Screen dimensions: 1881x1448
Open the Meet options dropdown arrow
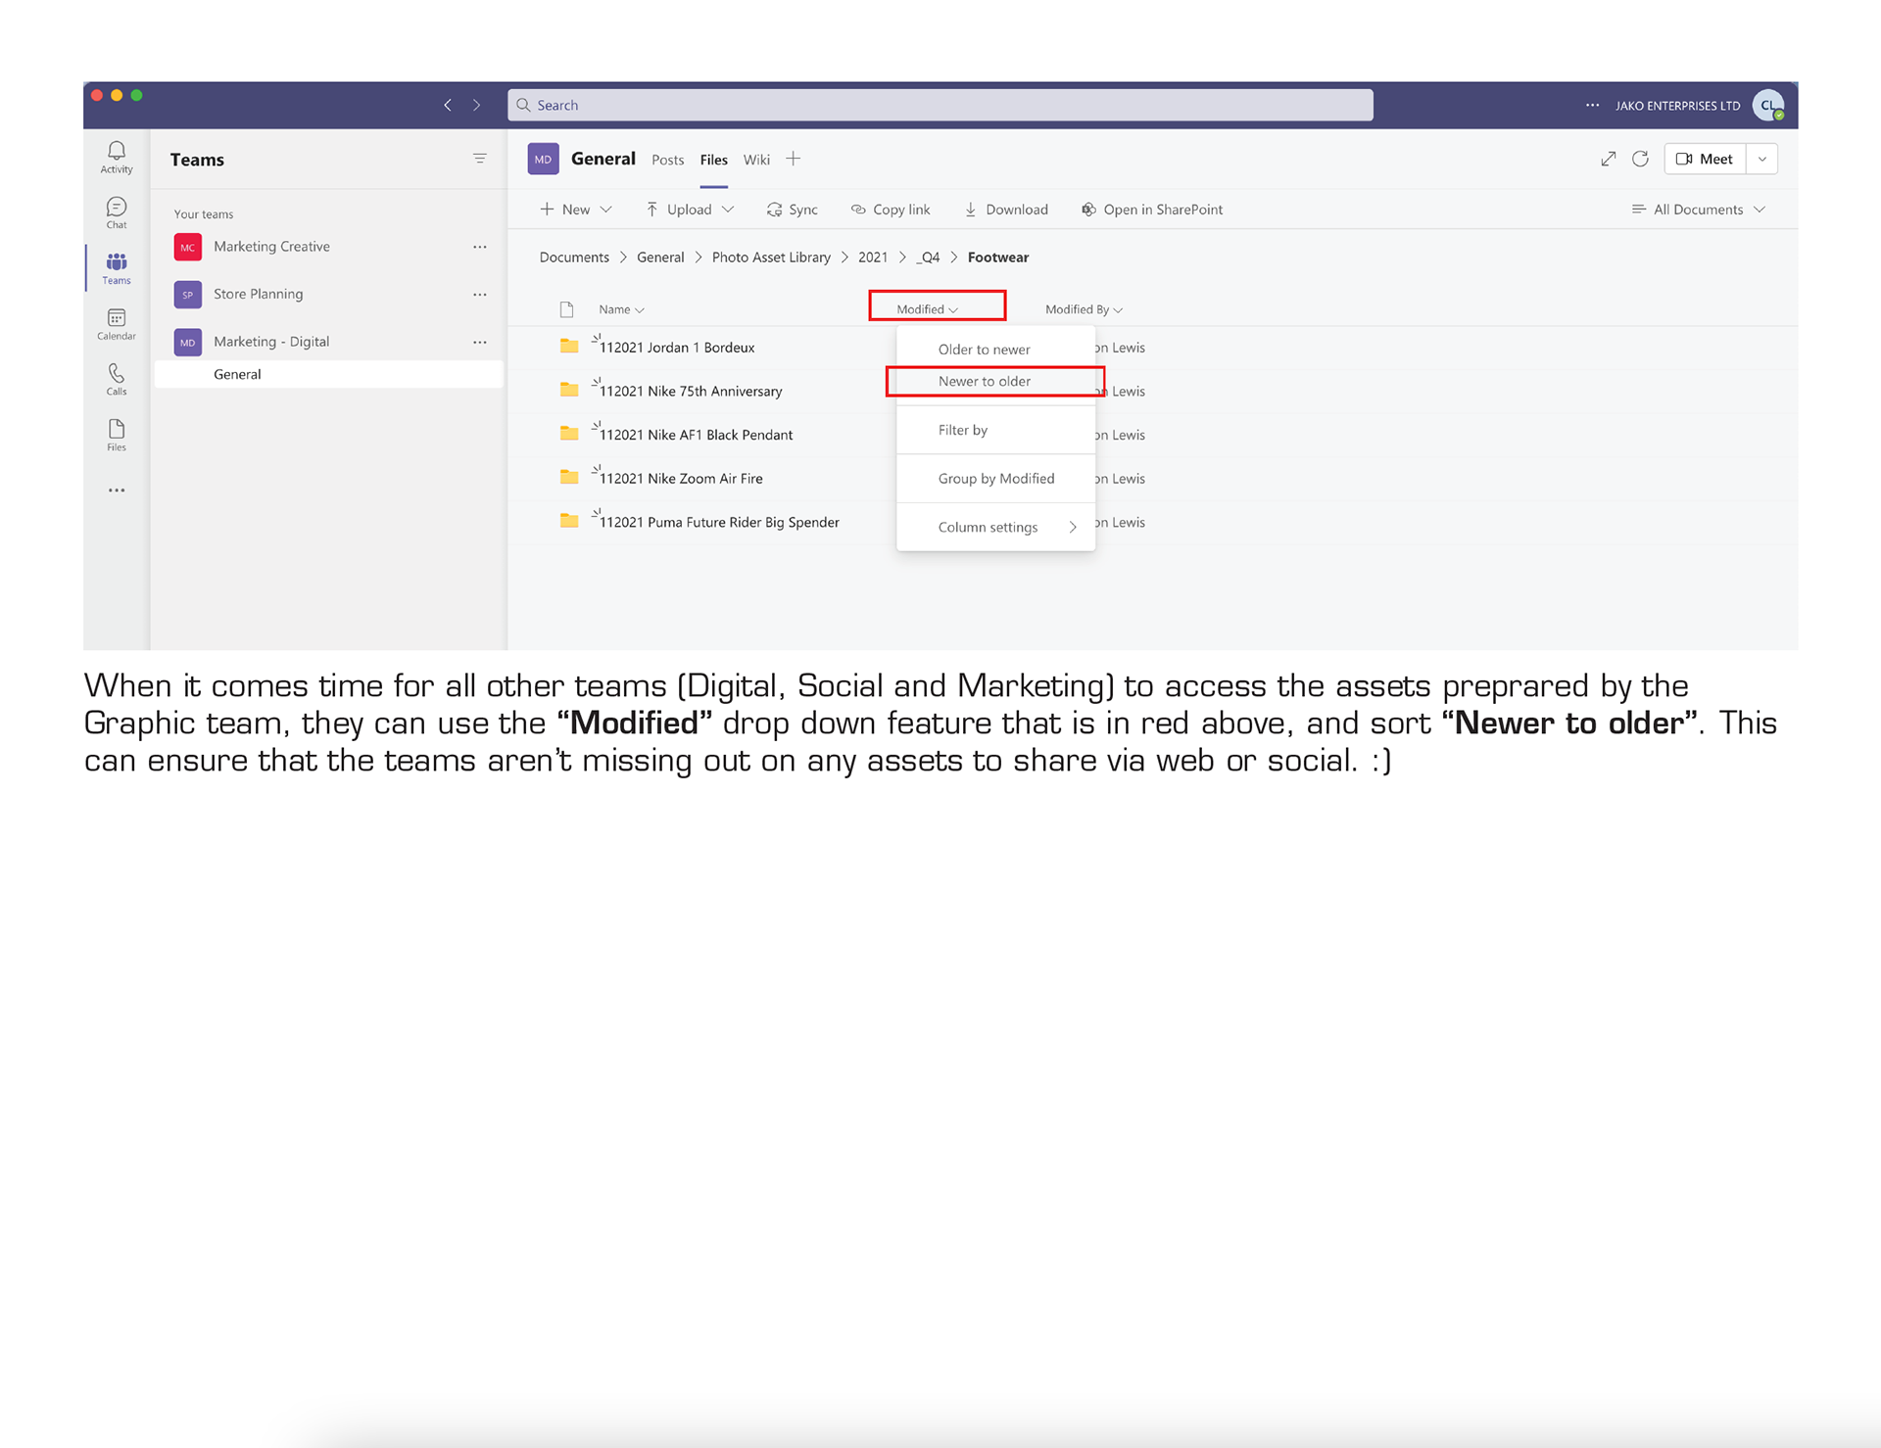1762,159
